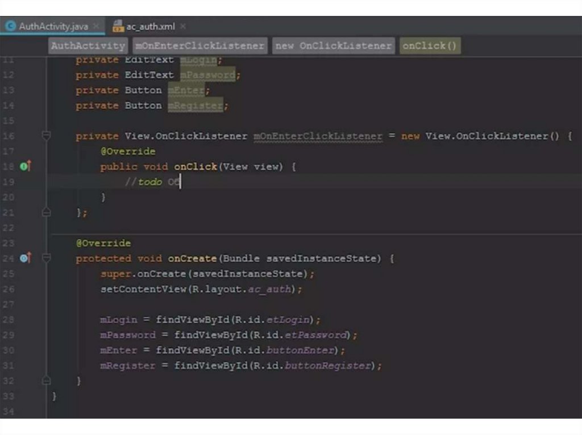
Task: Click the @Override annotation on line 23
Action: pos(103,243)
